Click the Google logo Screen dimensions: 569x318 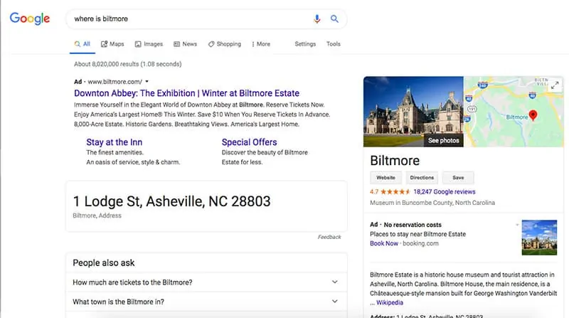[30, 18]
